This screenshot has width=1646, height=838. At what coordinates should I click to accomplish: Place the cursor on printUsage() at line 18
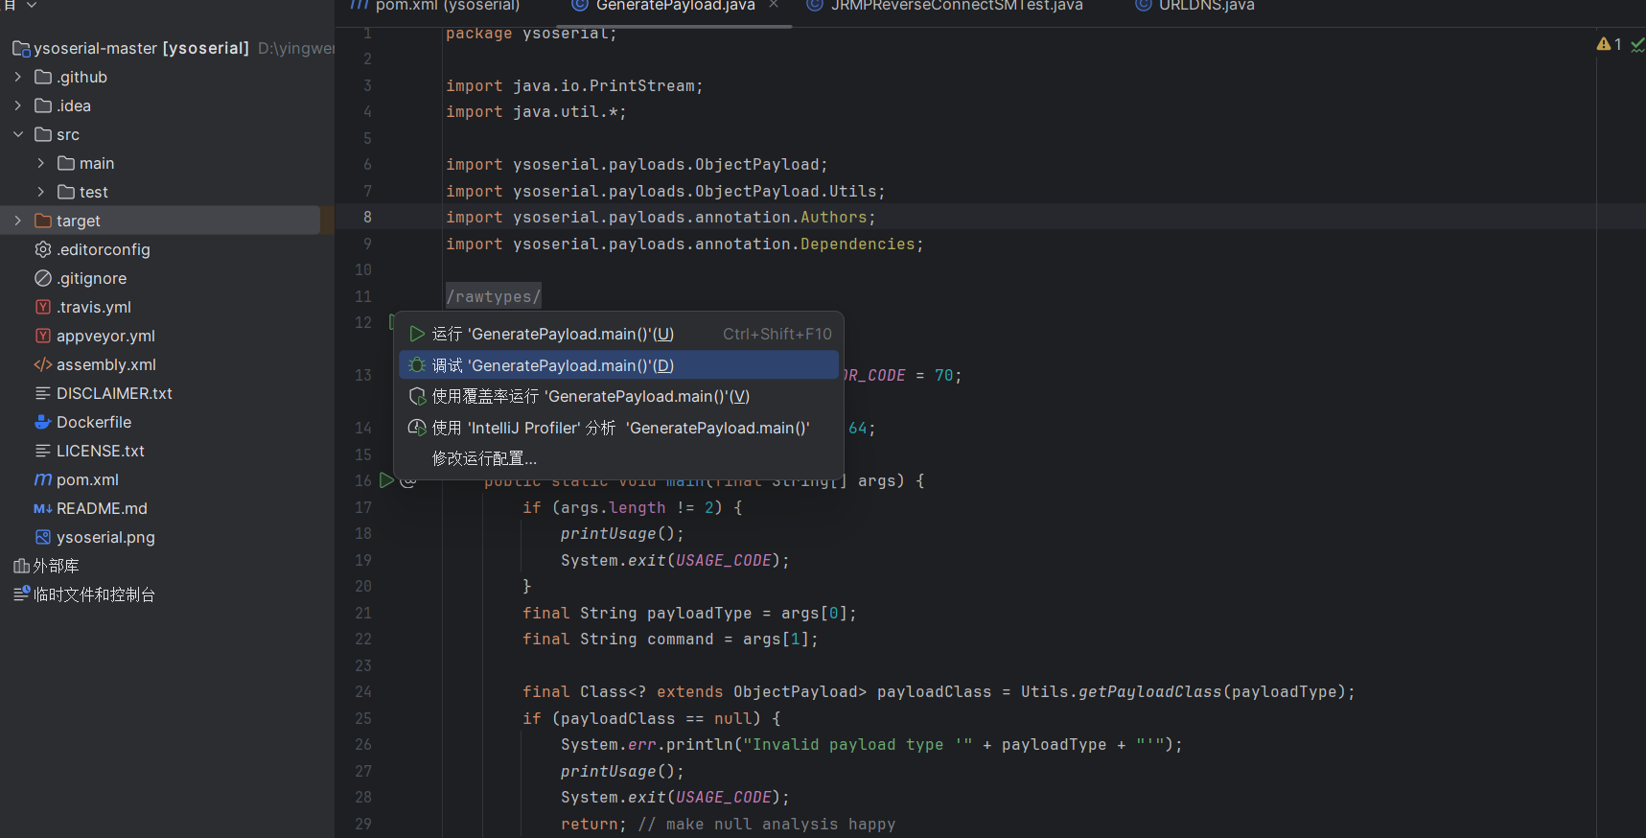point(622,533)
